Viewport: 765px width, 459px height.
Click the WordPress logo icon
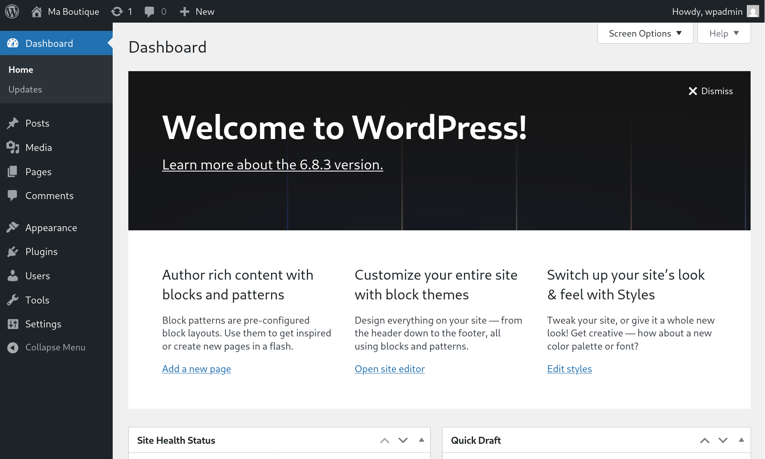coord(12,12)
